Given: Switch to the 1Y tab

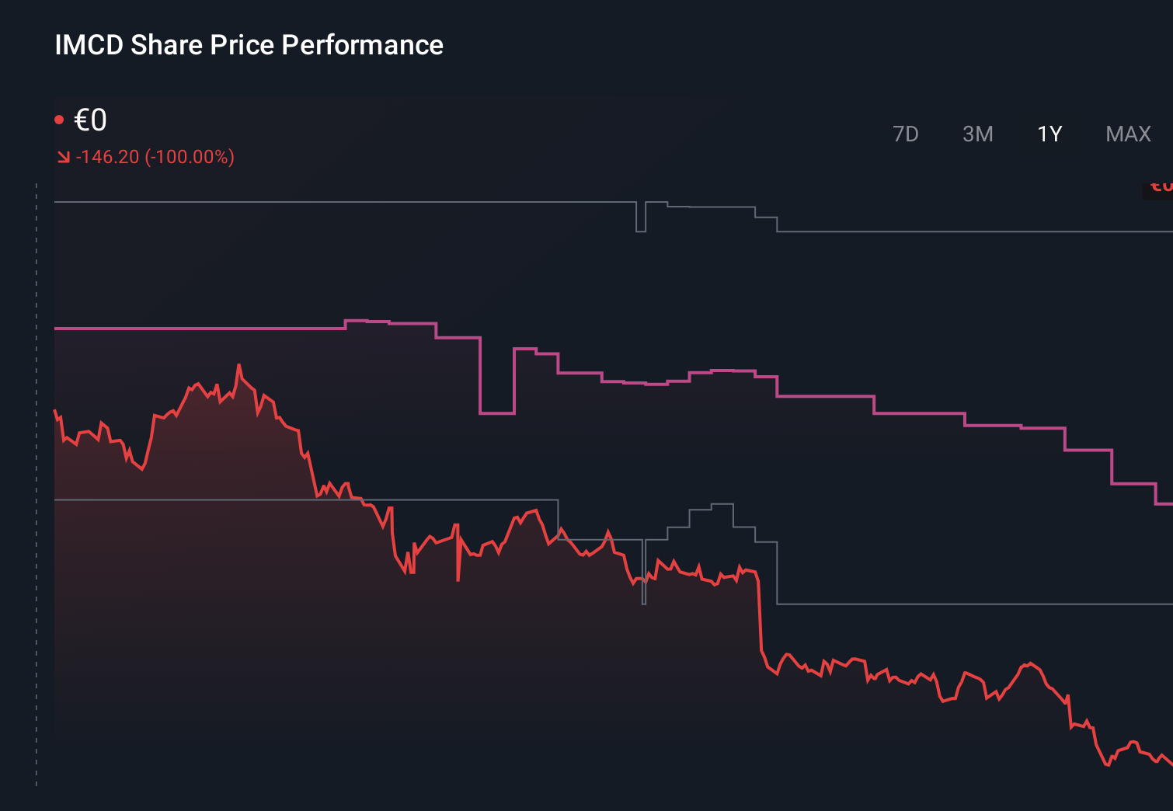Looking at the screenshot, I should [1048, 134].
